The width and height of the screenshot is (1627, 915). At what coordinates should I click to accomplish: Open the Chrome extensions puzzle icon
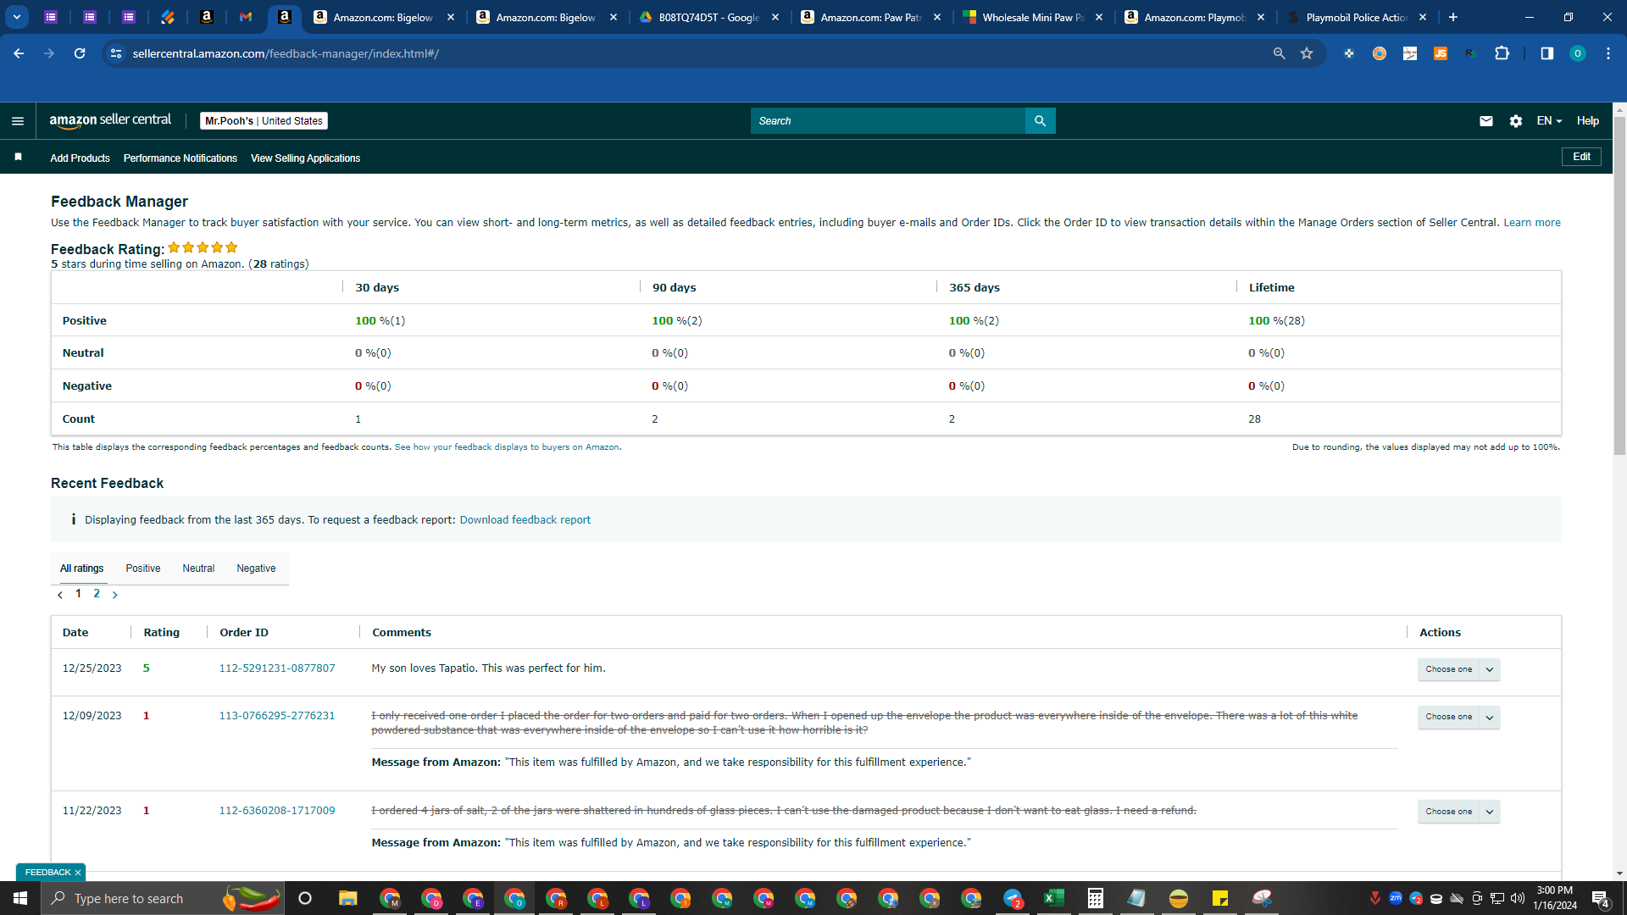click(1502, 53)
